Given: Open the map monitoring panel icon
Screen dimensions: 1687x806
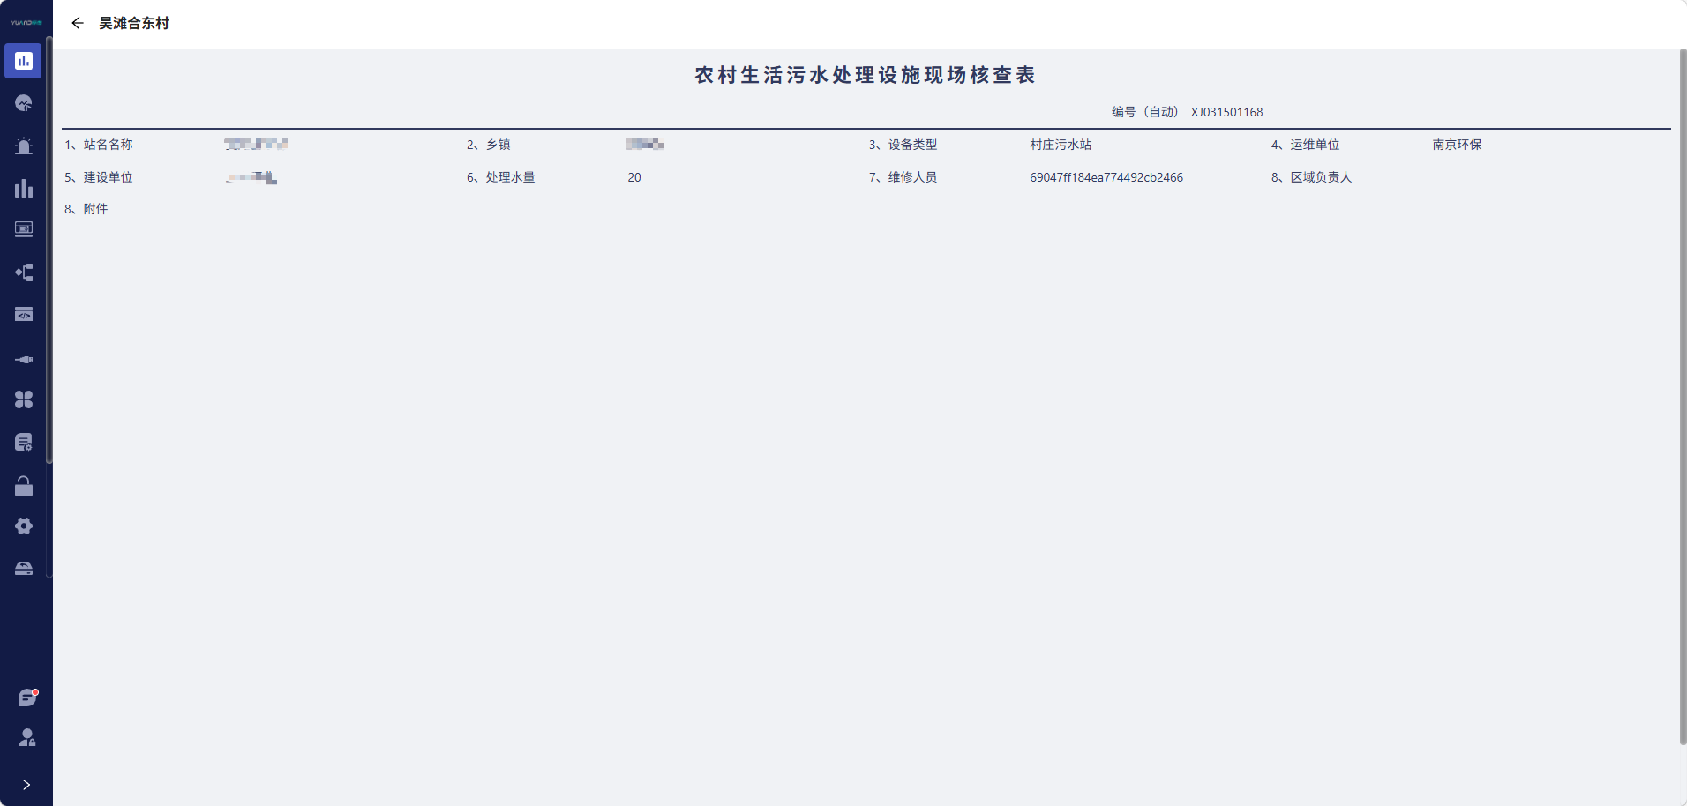Looking at the screenshot, I should [x=24, y=103].
